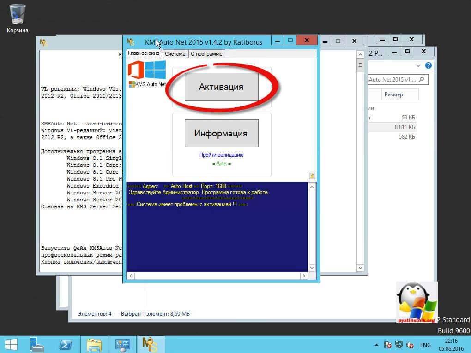Click the Explorer search magnifier icon

(x=422, y=79)
